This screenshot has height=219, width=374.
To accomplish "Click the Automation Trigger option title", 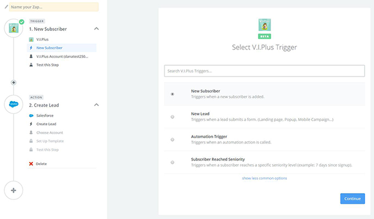I will [x=209, y=137].
